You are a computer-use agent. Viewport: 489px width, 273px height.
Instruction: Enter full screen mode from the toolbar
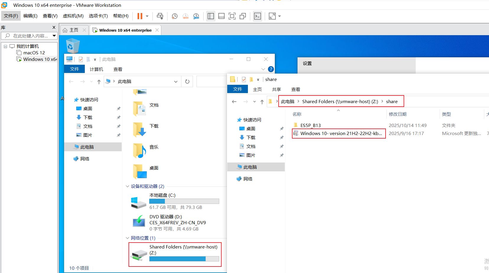232,16
